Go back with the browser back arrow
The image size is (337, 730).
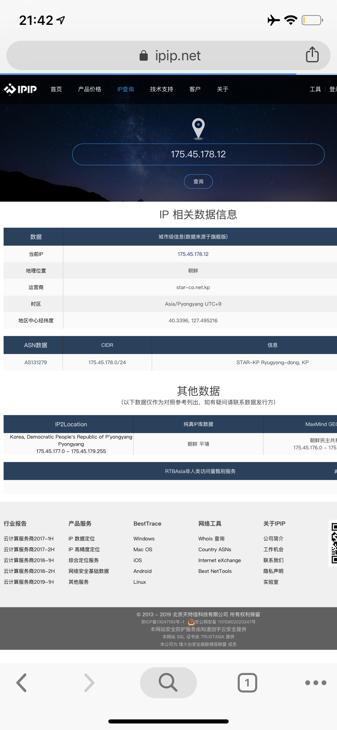(x=22, y=683)
